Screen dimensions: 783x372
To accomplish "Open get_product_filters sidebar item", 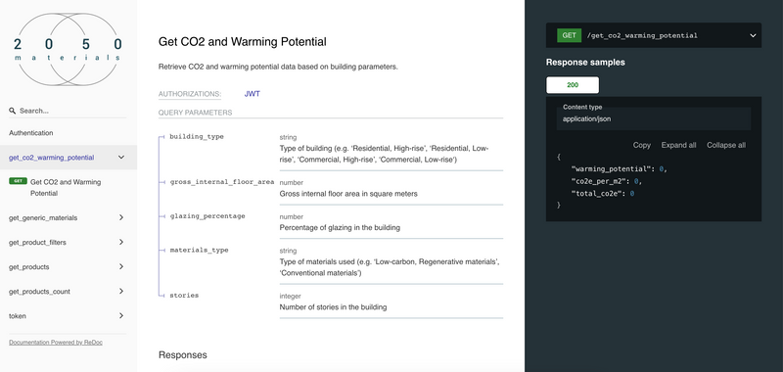I will click(x=37, y=242).
